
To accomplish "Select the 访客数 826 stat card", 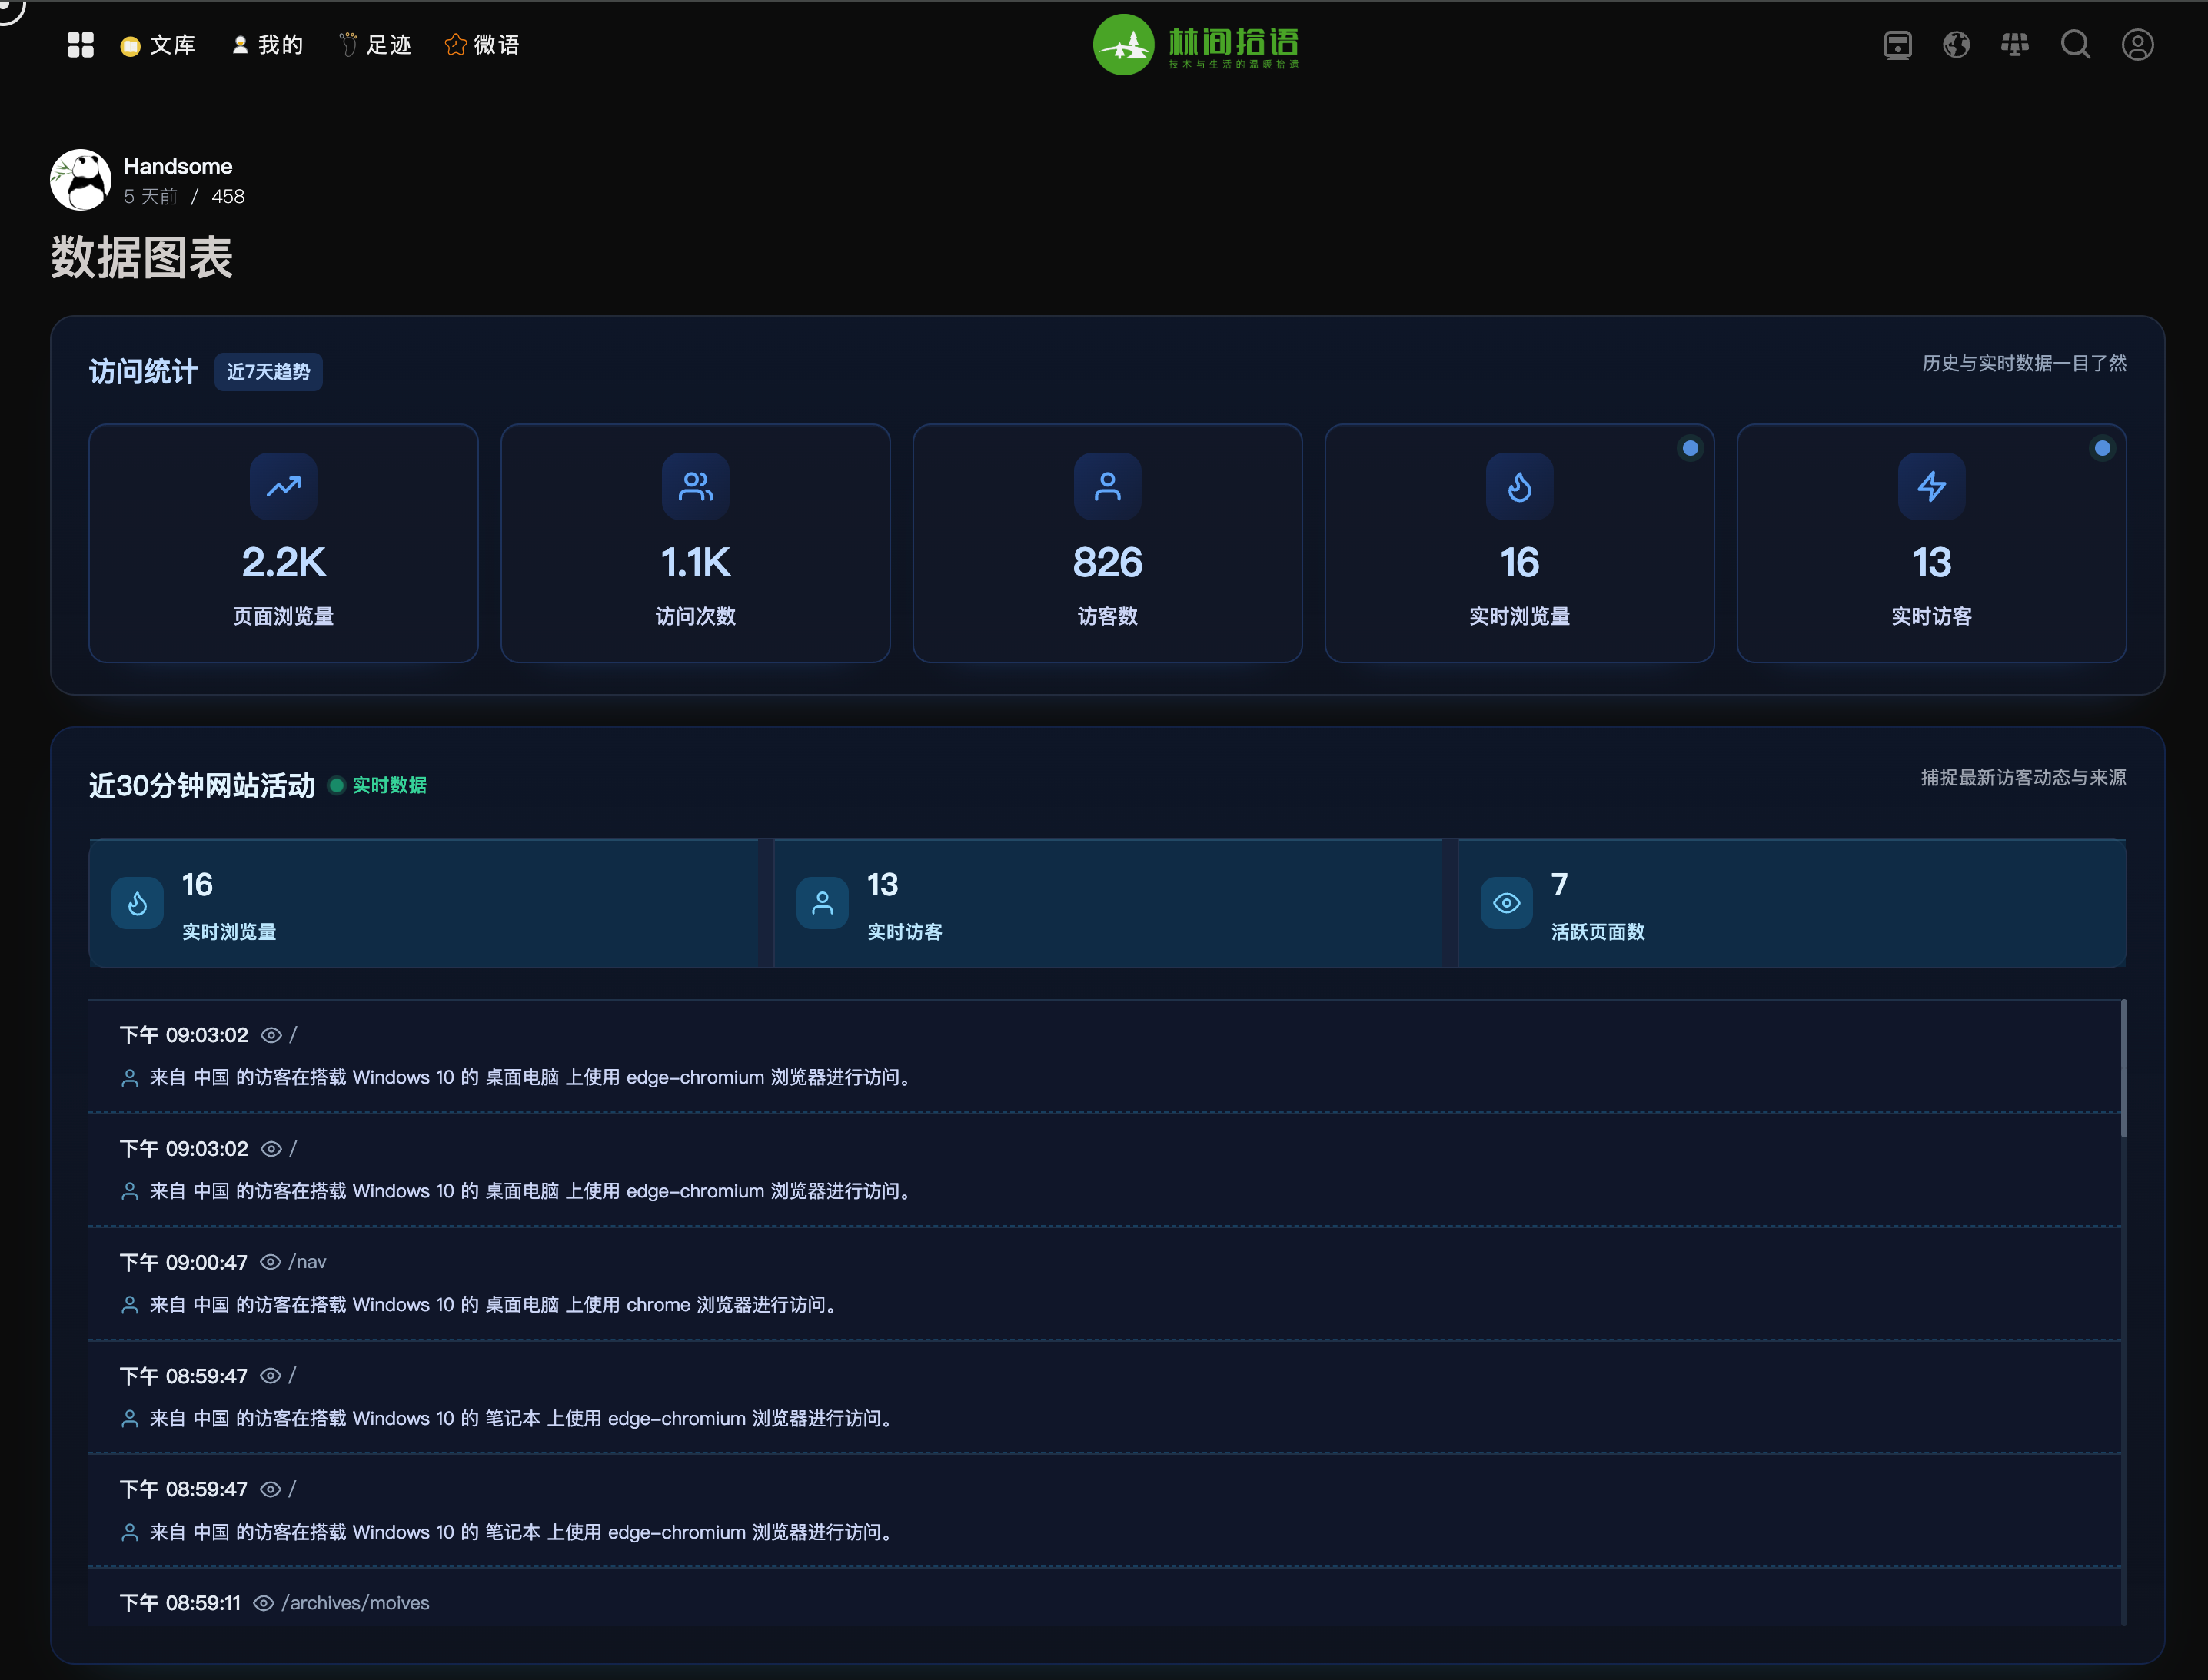I will [x=1106, y=543].
